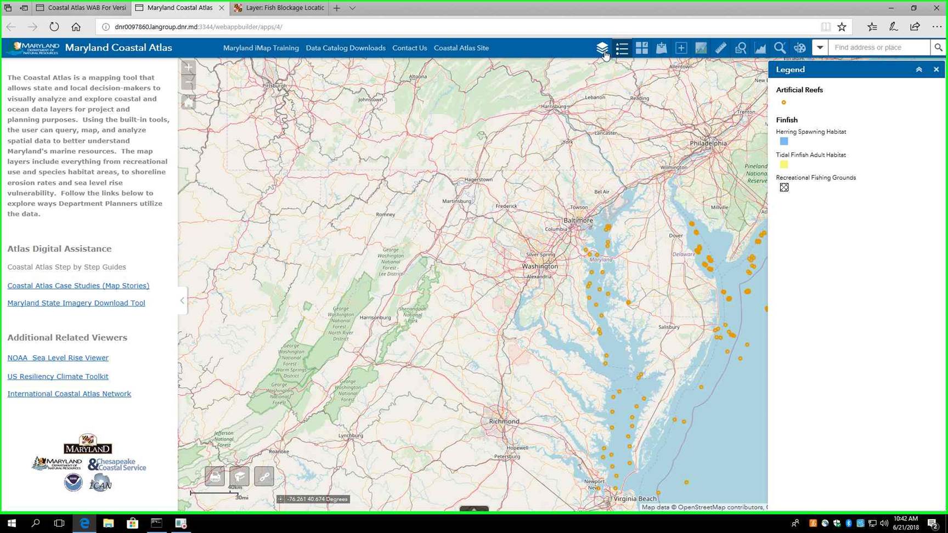The image size is (948, 533).
Task: Click the chain-link Share widget on map
Action: pos(264,476)
